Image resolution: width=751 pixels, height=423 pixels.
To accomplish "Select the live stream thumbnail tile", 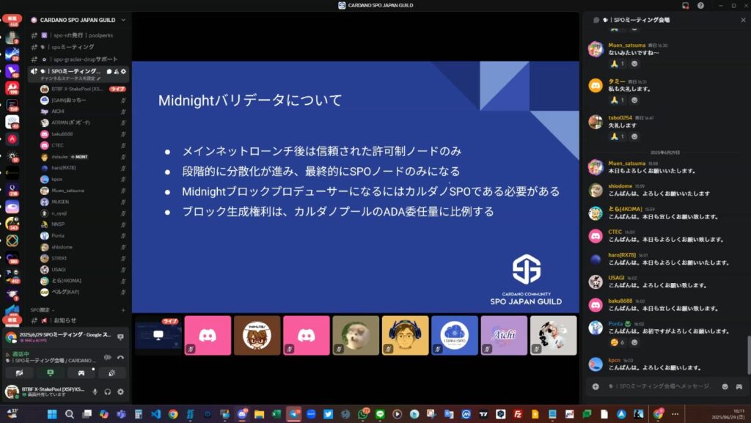I will click(158, 336).
